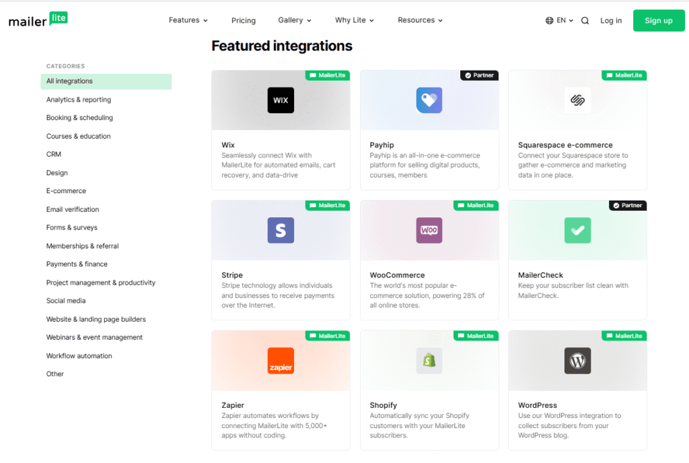689x463 pixels.
Task: Click 'Keep your subscriber list clean' text
Action: click(x=573, y=290)
